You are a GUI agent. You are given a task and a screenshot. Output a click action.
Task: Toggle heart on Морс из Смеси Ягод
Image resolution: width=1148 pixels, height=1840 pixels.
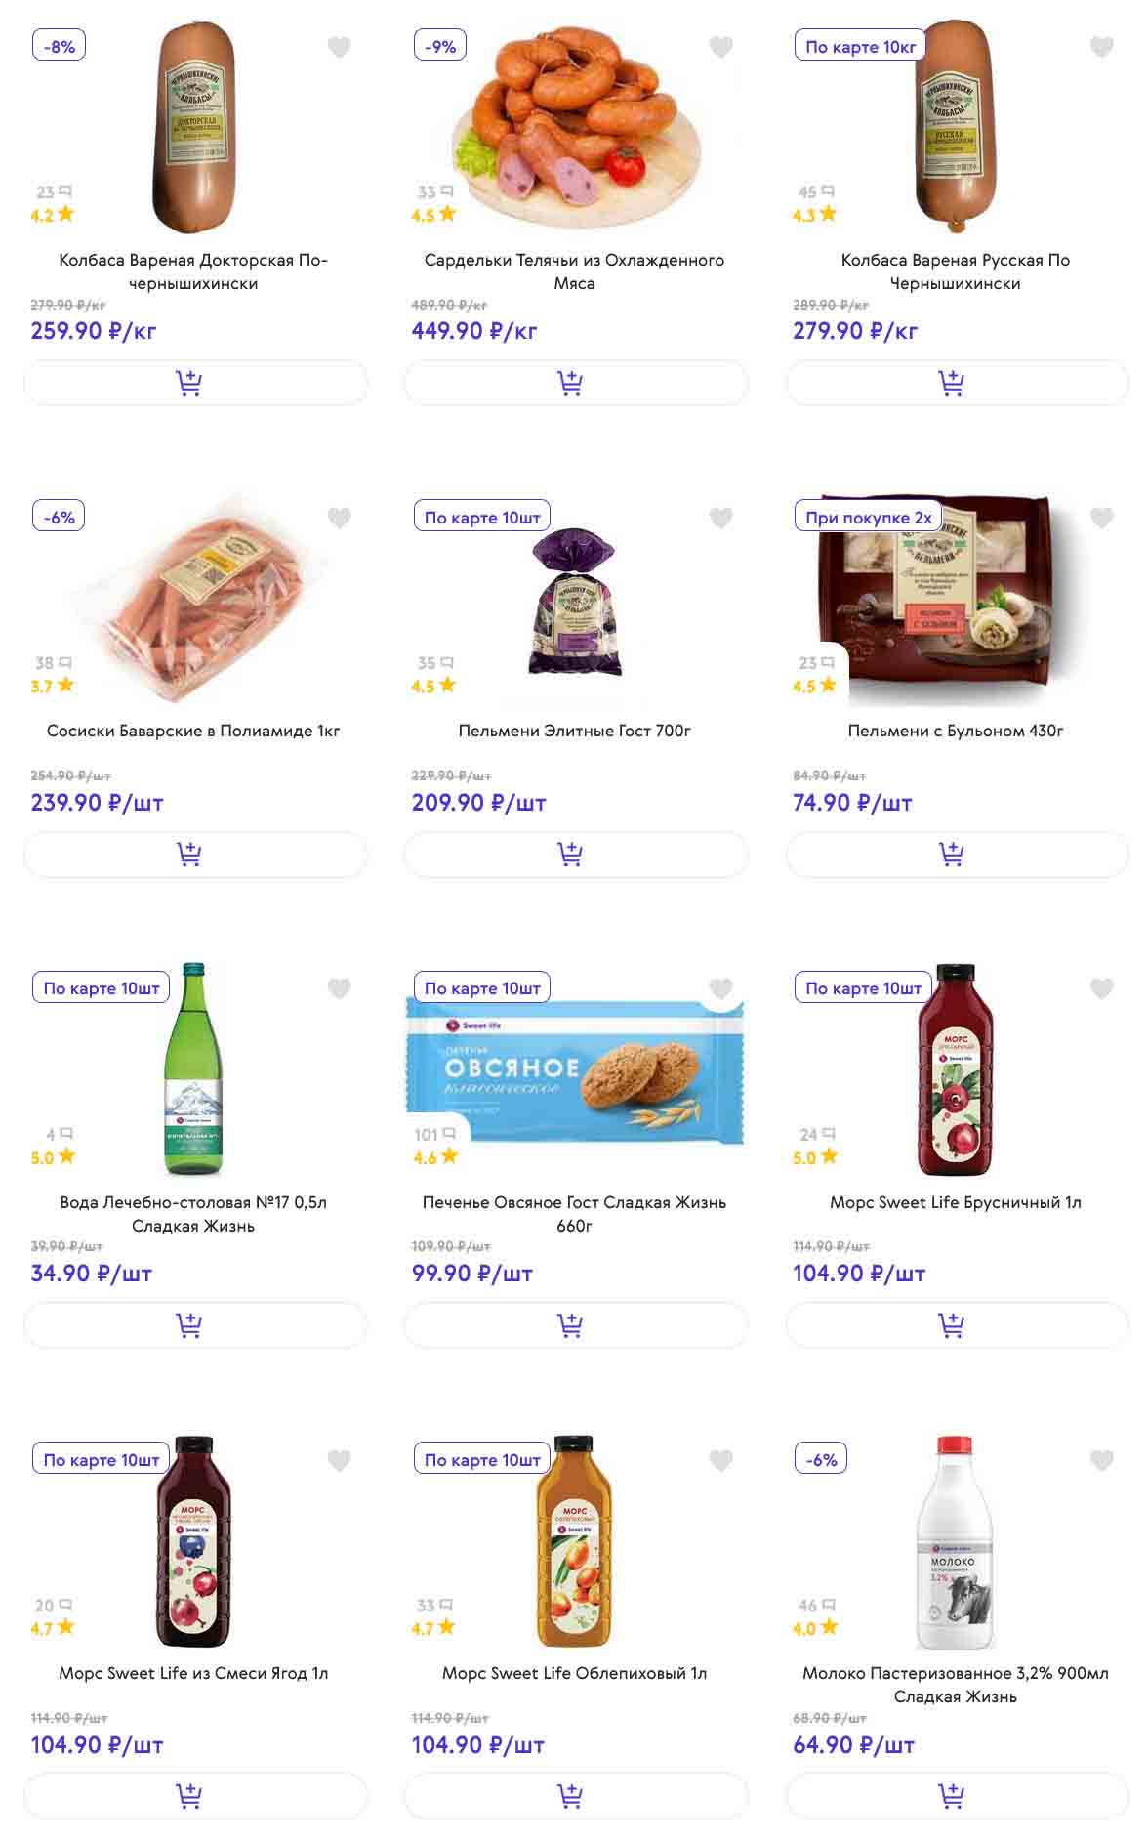[x=339, y=1460]
